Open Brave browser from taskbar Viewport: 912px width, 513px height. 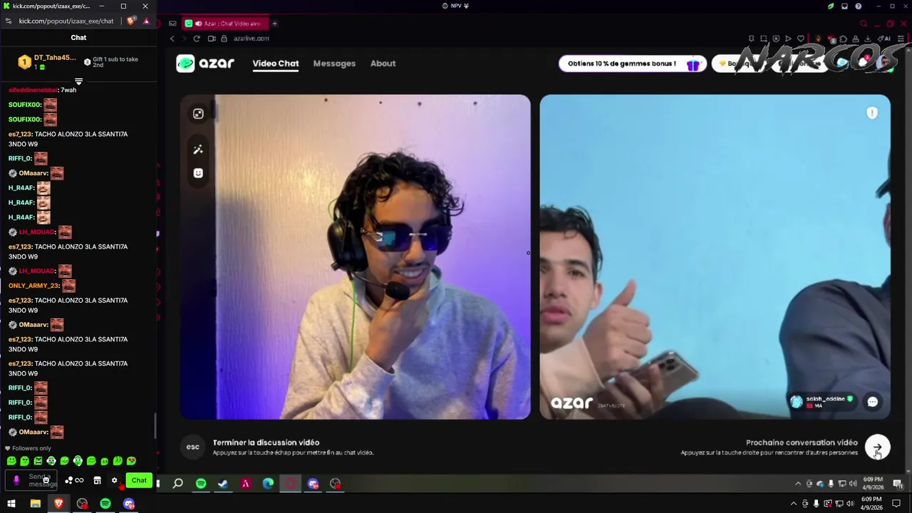[58, 504]
